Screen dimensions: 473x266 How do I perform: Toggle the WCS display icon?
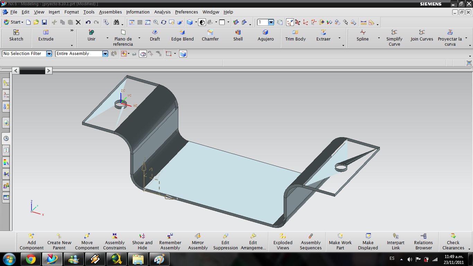pyautogui.click(x=290, y=22)
